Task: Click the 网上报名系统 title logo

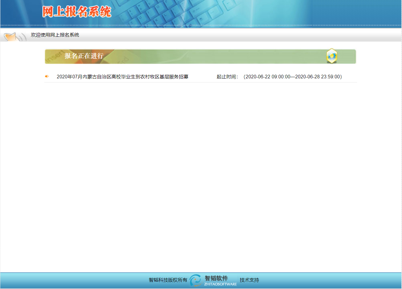Action: click(x=76, y=12)
